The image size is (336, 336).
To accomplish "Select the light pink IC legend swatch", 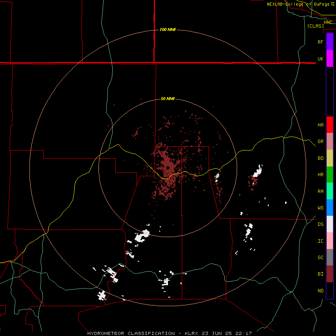I will tap(330, 241).
